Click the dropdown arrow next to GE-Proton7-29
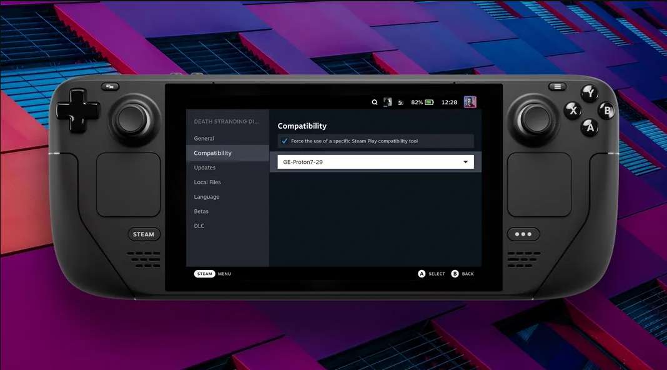 (x=465, y=162)
